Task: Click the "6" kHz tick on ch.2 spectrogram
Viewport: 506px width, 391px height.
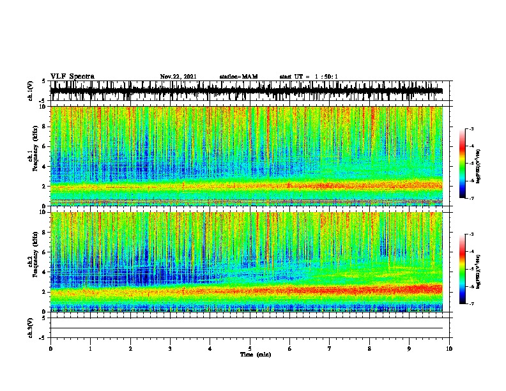Action: (45, 252)
